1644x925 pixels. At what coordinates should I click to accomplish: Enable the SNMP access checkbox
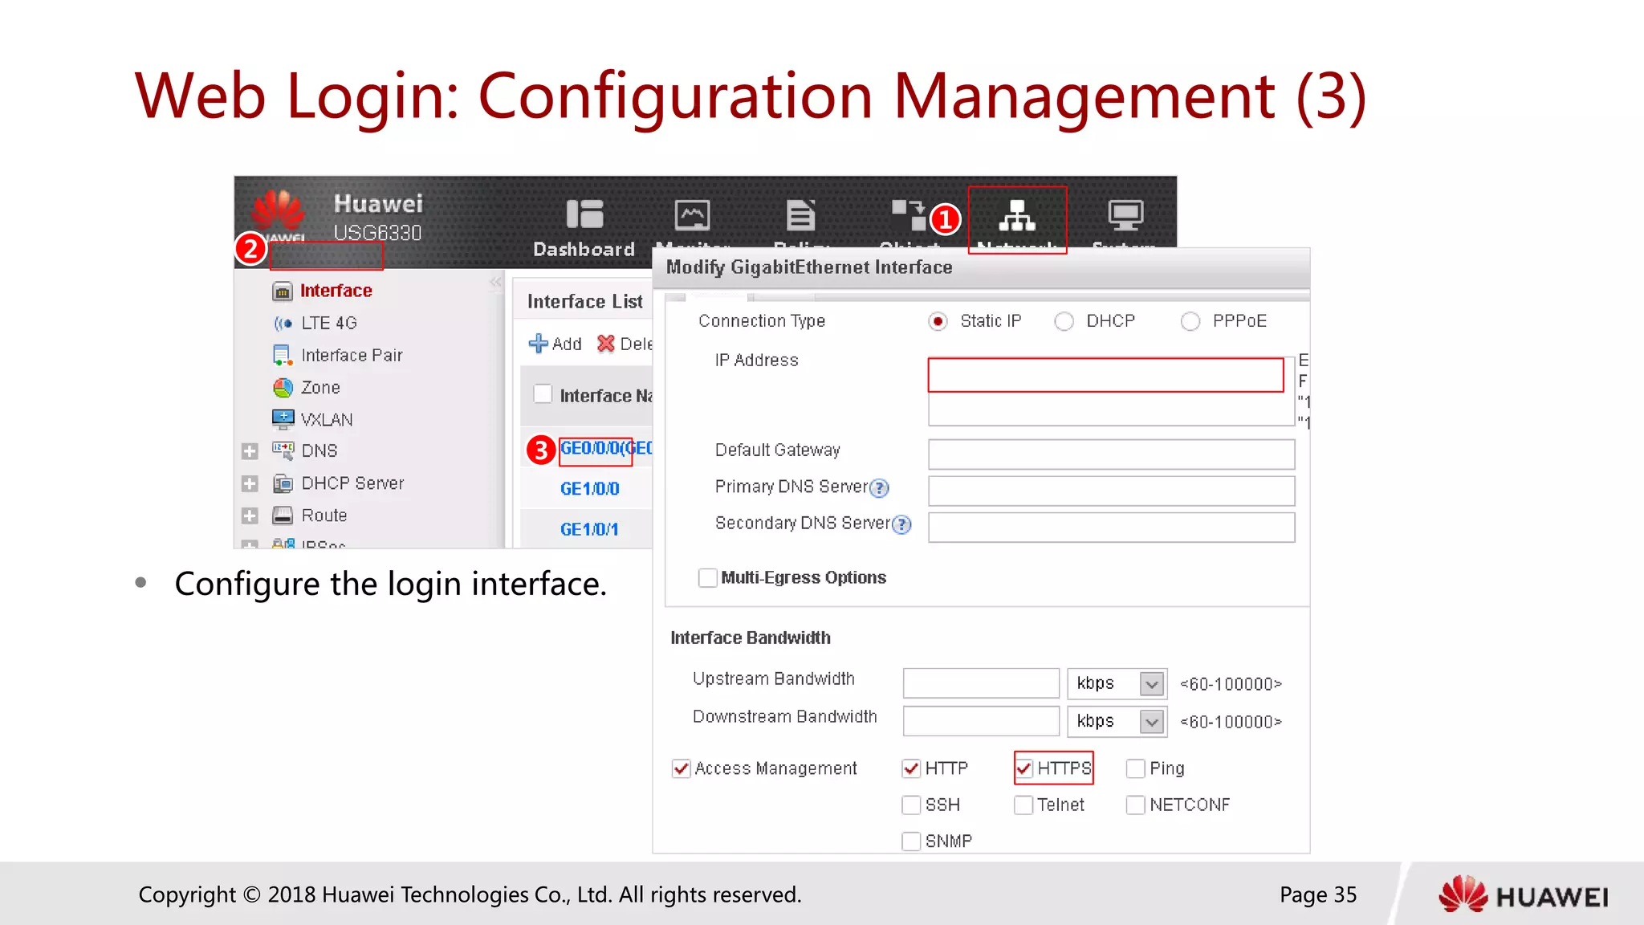tap(911, 841)
